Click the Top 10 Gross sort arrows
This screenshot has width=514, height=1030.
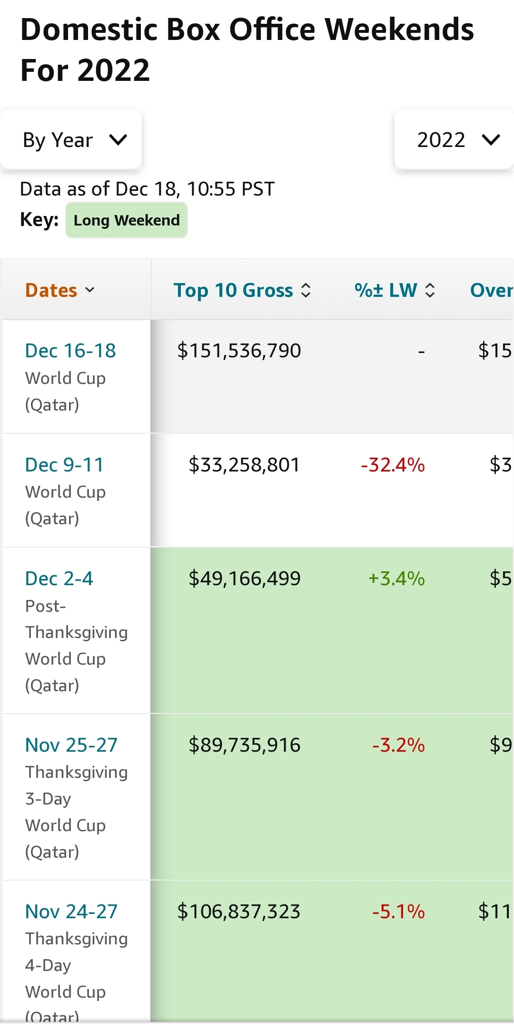[x=306, y=290]
